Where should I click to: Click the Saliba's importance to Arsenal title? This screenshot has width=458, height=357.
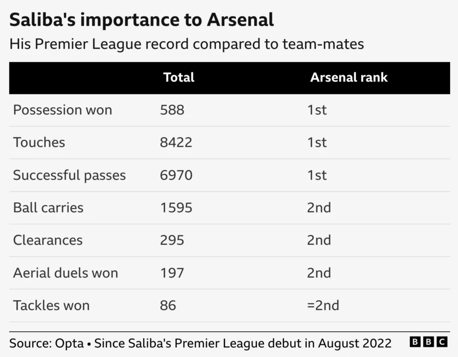click(141, 20)
